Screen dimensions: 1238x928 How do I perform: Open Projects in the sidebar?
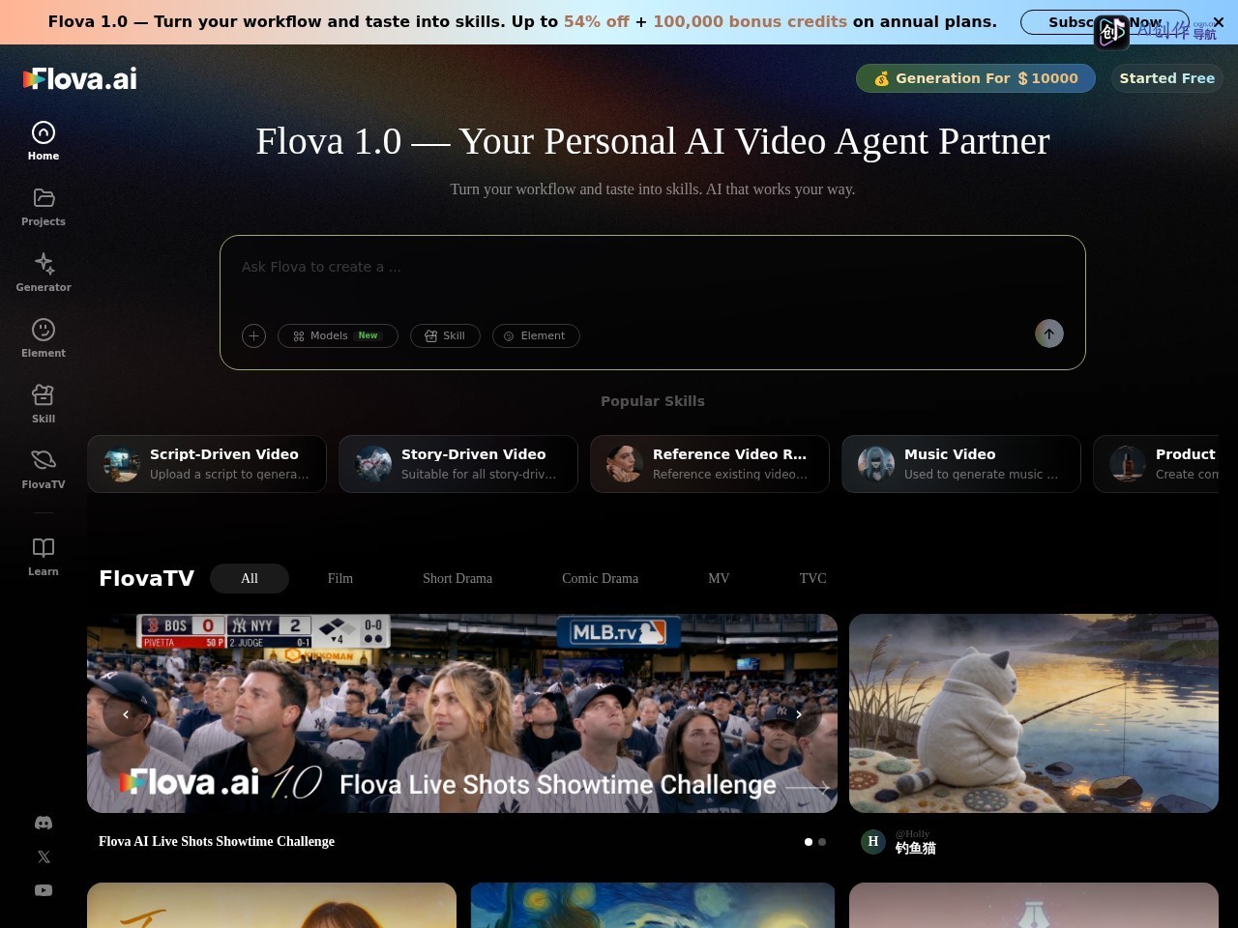[44, 207]
